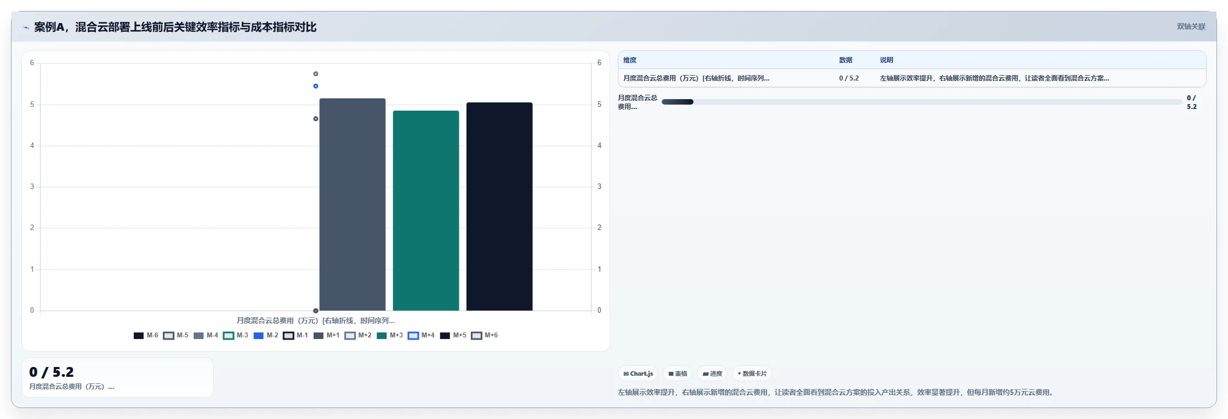The height and width of the screenshot is (419, 1228).
Task: Toggle the M+6 legend entry
Action: point(485,335)
